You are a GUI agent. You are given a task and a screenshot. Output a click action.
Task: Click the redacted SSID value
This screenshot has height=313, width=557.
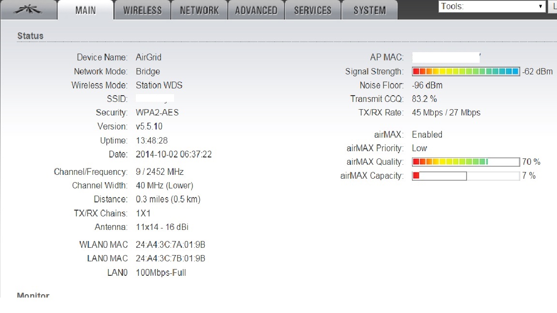[x=155, y=99]
